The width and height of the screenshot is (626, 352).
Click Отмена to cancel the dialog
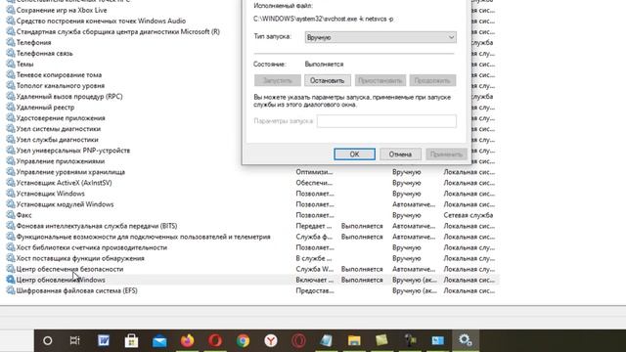coord(400,154)
